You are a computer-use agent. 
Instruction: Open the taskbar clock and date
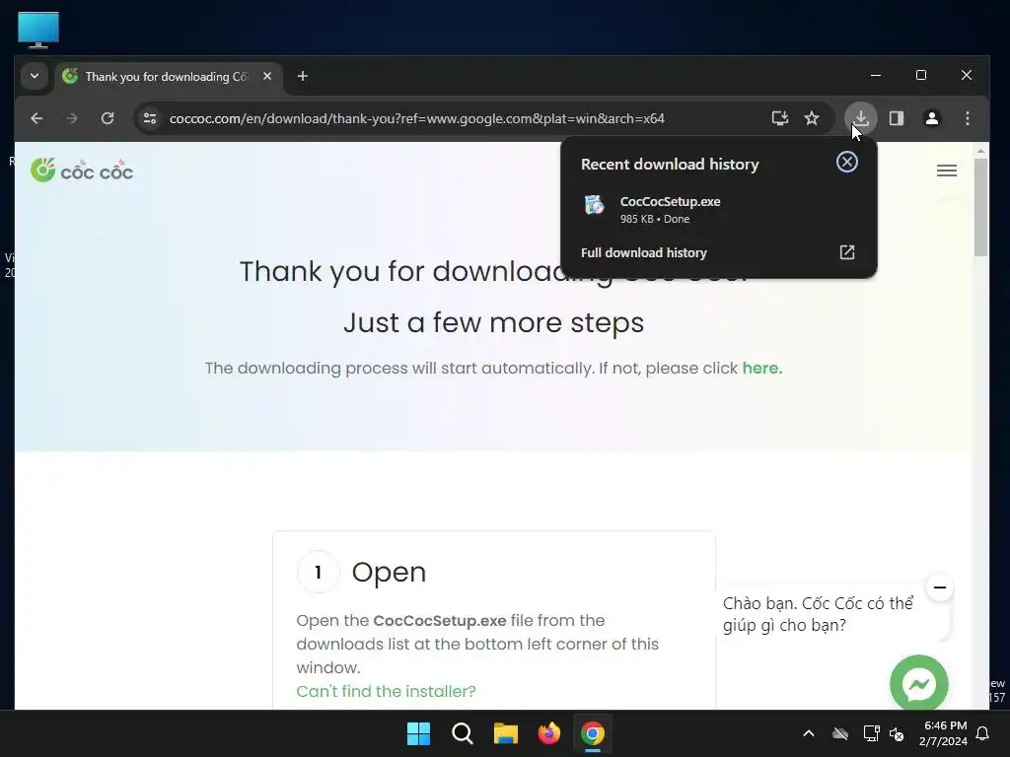(x=944, y=733)
